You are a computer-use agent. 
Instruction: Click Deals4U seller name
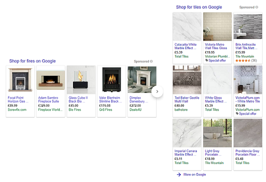point(136,110)
